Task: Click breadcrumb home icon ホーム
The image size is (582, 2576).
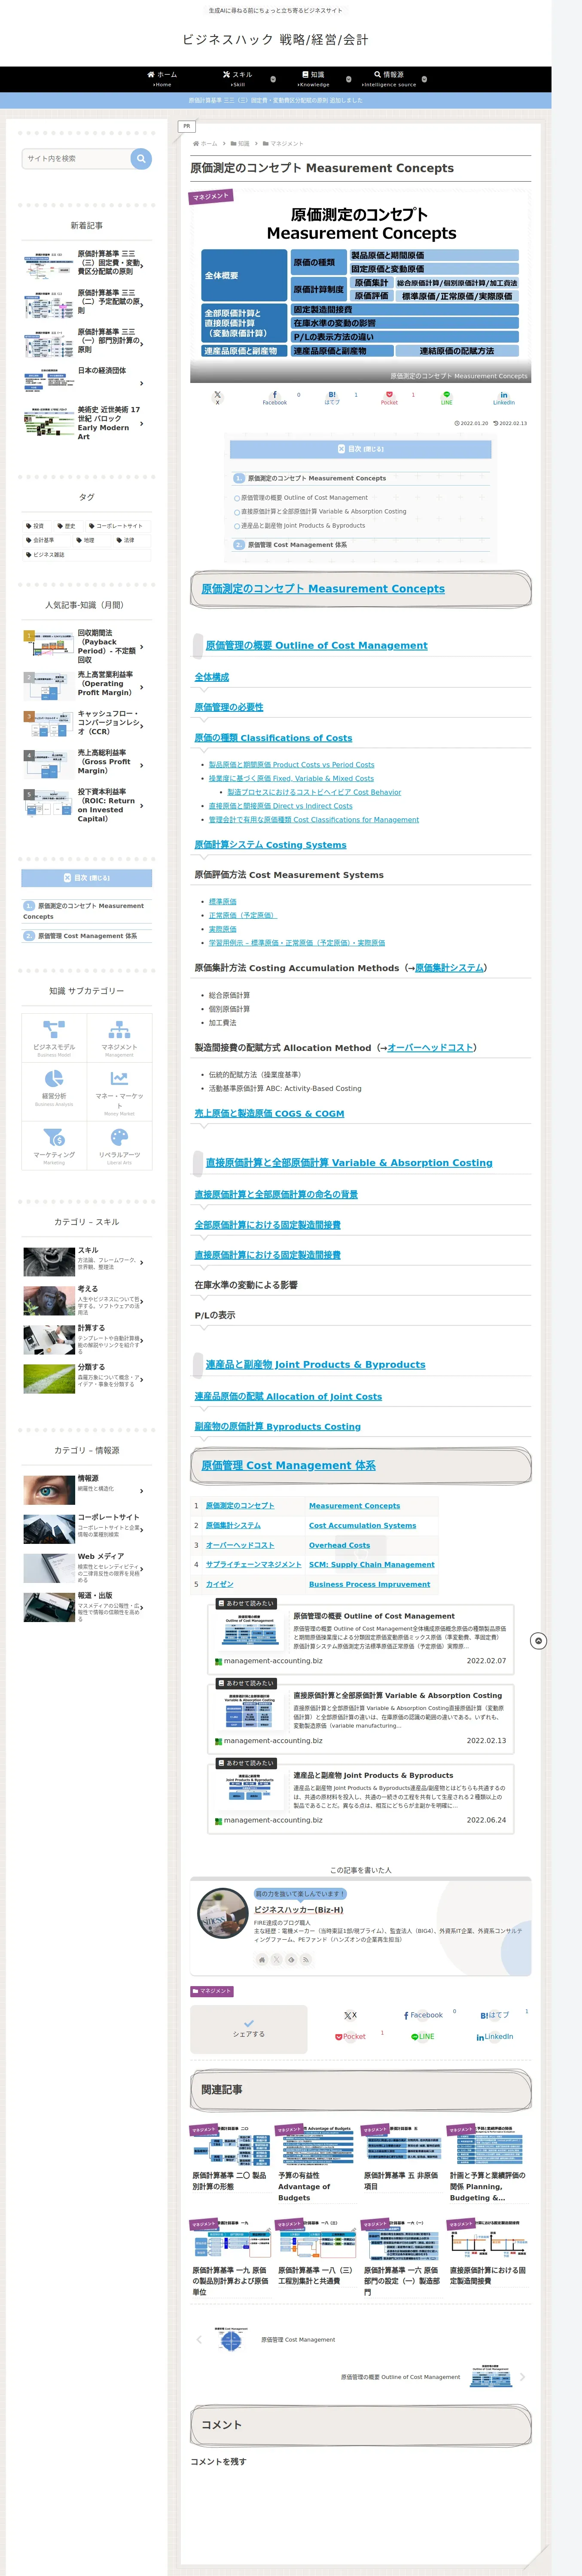Action: (205, 144)
